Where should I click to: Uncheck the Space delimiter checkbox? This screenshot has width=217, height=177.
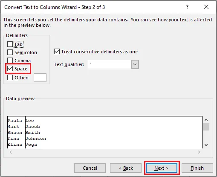click(x=10, y=69)
